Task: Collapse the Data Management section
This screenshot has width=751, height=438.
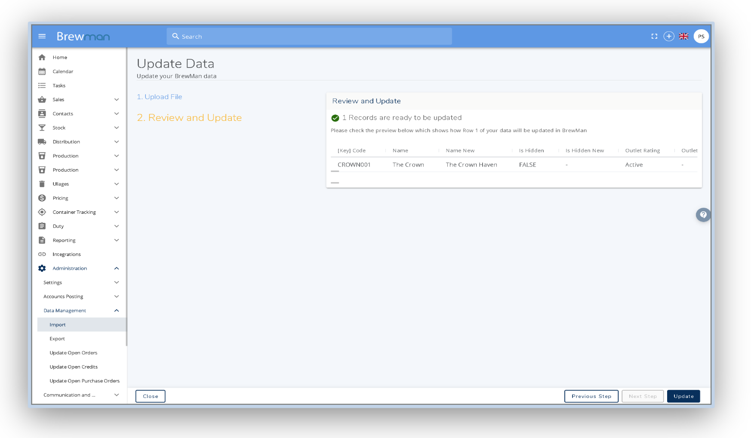Action: pyautogui.click(x=117, y=311)
